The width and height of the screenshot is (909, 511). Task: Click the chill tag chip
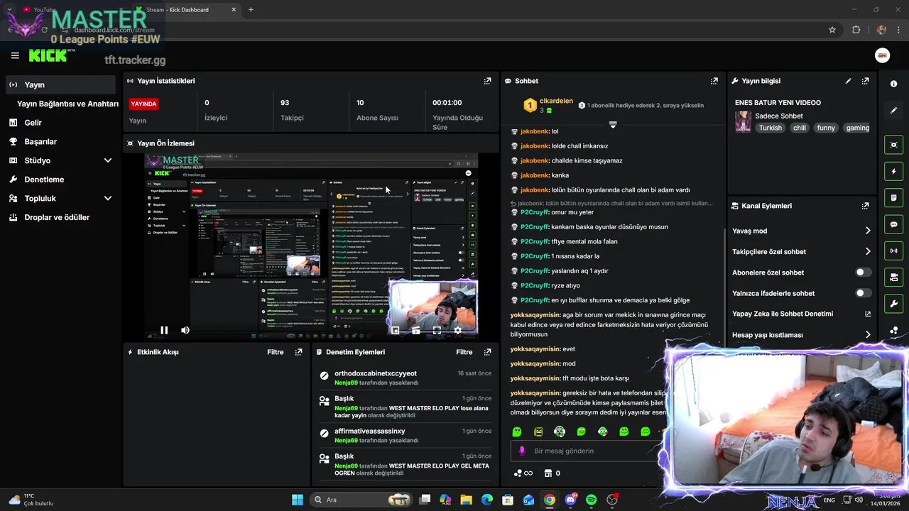pos(800,128)
